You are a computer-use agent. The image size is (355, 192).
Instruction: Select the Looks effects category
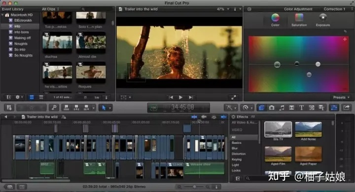(236, 170)
